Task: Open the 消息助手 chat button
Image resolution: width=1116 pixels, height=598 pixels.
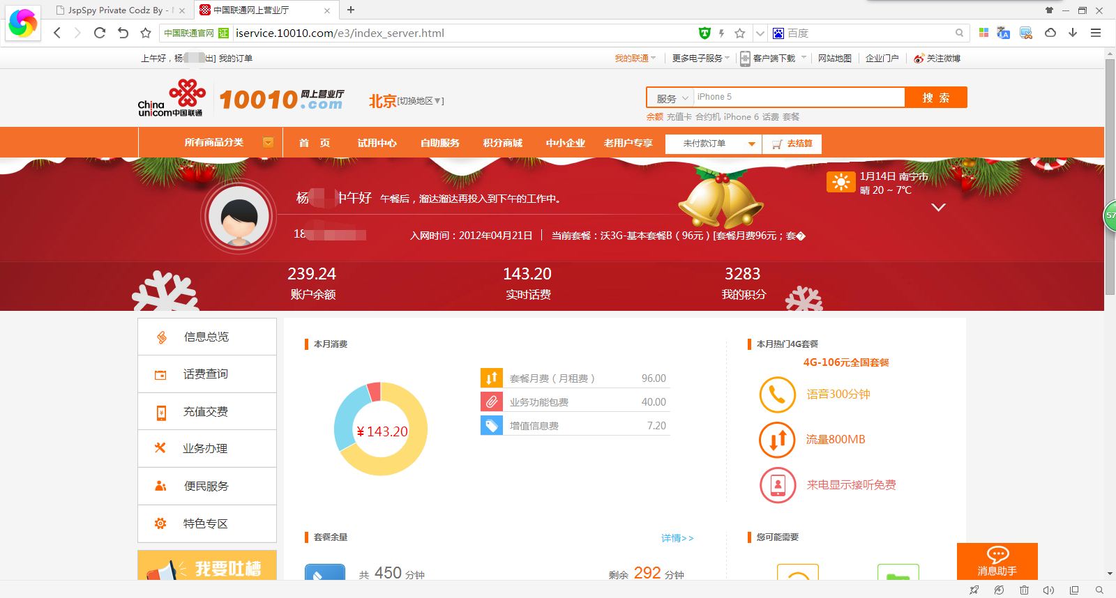Action: click(997, 561)
